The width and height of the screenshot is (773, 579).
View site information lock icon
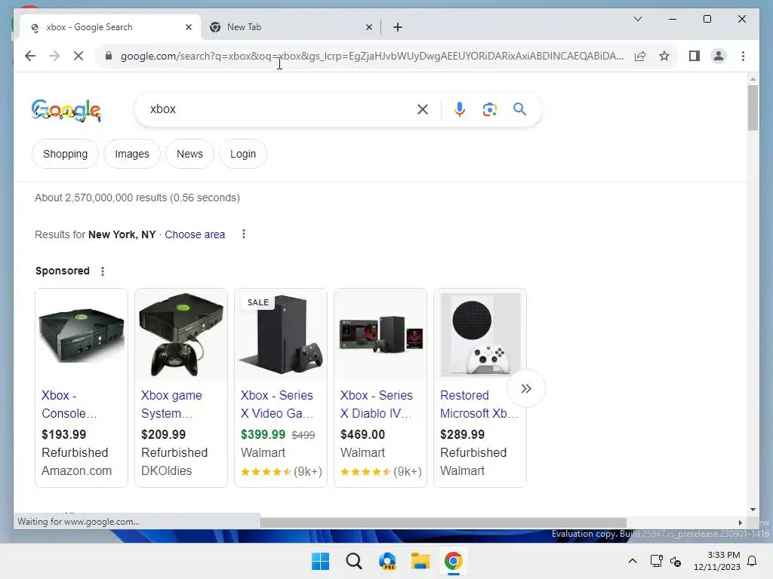point(109,56)
